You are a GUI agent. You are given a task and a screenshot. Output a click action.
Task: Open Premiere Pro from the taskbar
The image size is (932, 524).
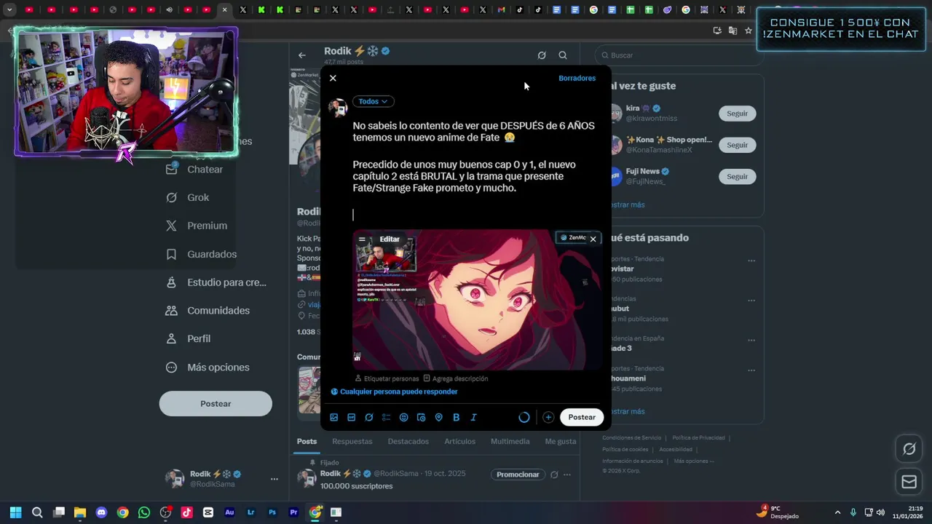click(293, 512)
